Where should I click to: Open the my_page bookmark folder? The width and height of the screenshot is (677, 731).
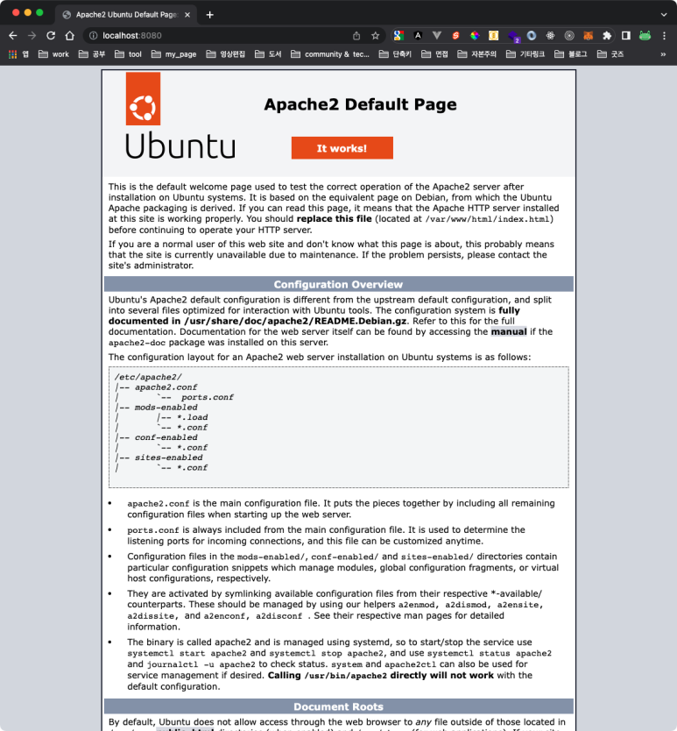tap(173, 54)
